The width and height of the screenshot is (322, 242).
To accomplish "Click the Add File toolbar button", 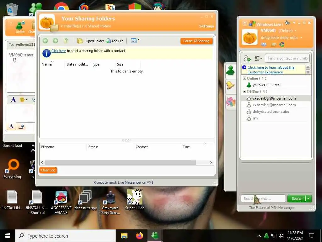I will [114, 41].
